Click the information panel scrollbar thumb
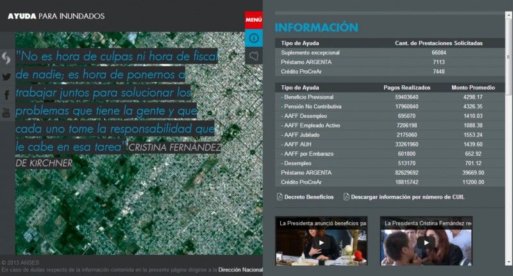Image resolution: width=513 pixels, height=276 pixels. (509, 57)
